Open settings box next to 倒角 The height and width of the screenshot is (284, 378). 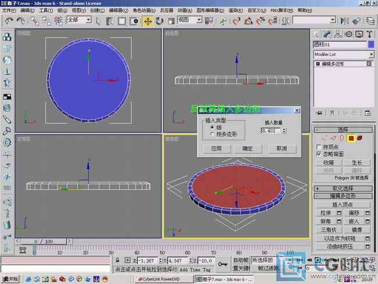tap(339, 221)
